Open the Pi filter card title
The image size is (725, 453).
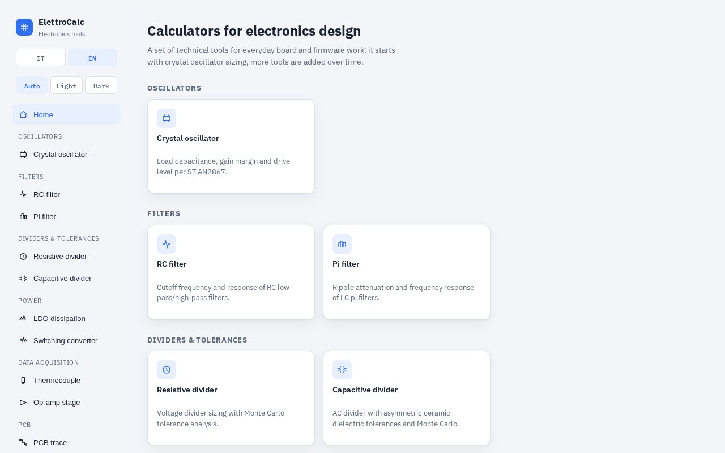click(x=346, y=264)
